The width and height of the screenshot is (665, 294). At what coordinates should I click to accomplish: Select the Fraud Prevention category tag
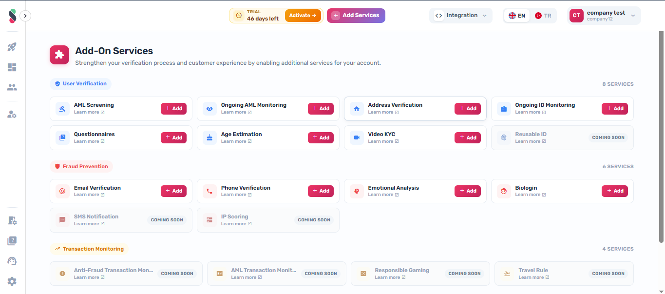tap(81, 166)
